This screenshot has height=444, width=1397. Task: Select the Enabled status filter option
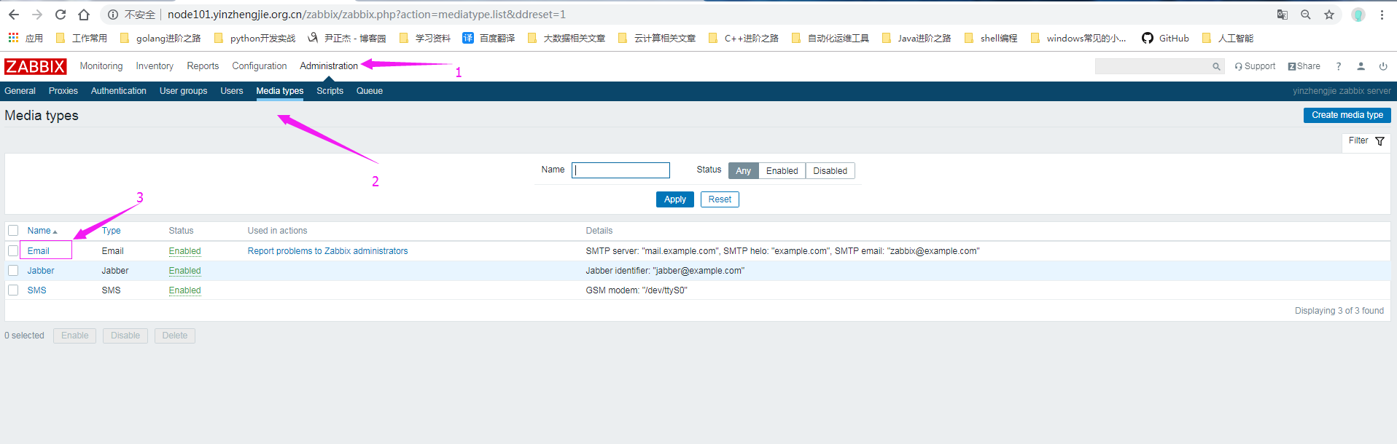pyautogui.click(x=782, y=171)
